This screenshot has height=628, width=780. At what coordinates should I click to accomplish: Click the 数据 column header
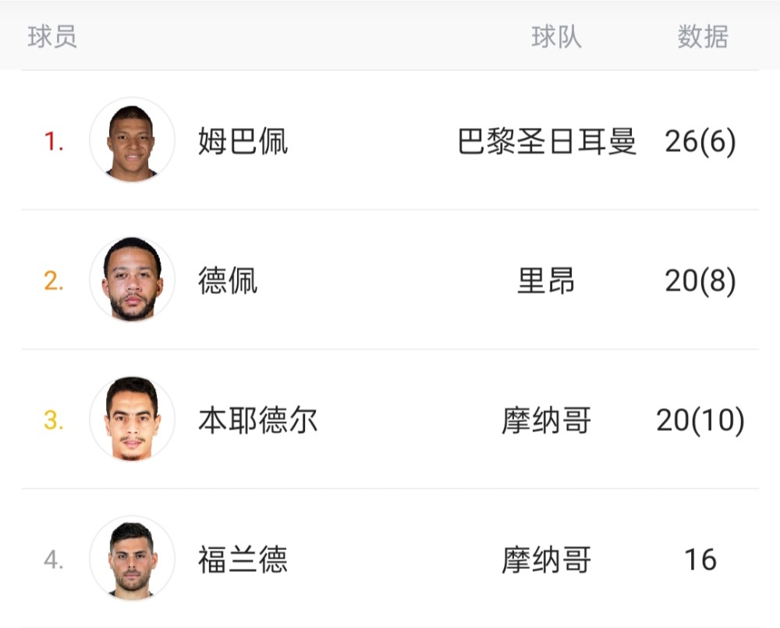pyautogui.click(x=703, y=37)
